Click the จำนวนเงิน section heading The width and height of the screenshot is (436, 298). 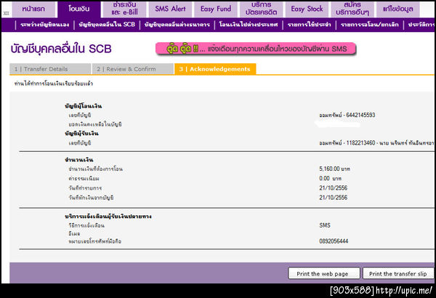(79, 160)
